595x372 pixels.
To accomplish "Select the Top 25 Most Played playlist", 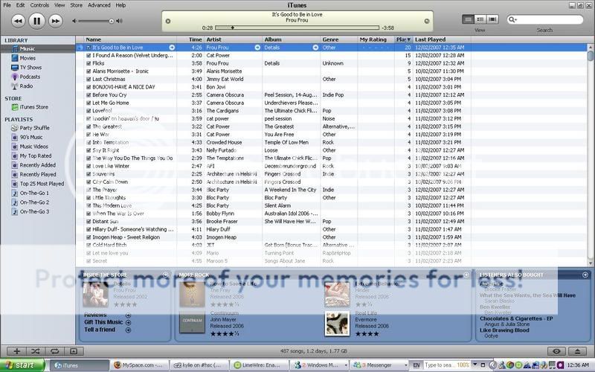I will [x=42, y=184].
